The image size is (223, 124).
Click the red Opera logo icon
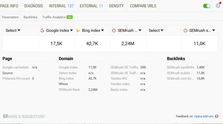click(x=217, y=116)
